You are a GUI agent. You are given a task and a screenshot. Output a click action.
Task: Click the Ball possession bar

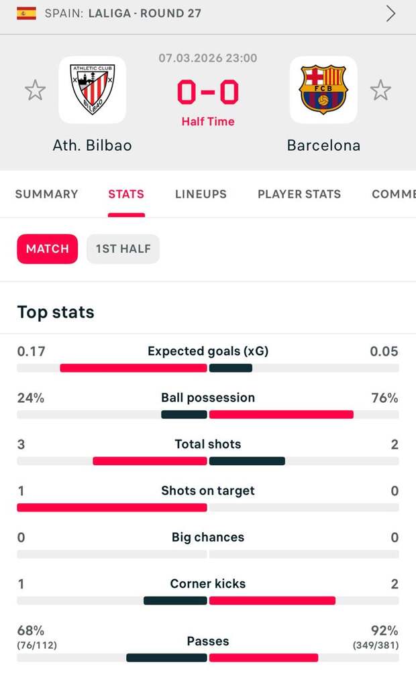[208, 414]
